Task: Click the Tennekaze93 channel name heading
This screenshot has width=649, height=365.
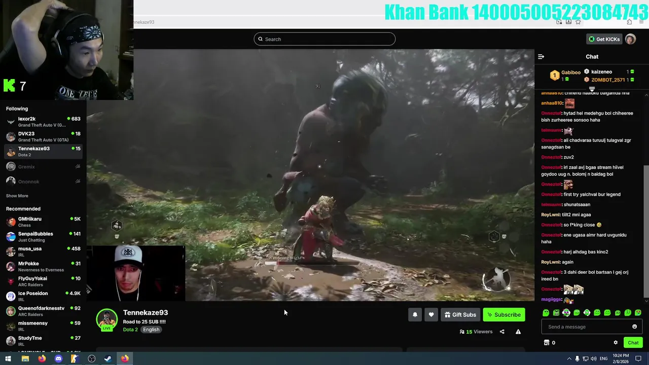Action: tap(146, 312)
